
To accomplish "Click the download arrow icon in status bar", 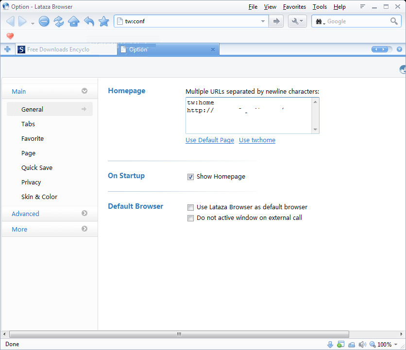I will point(330,344).
